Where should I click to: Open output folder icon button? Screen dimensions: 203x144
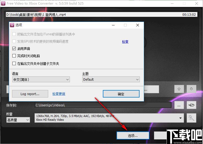coord(191,105)
